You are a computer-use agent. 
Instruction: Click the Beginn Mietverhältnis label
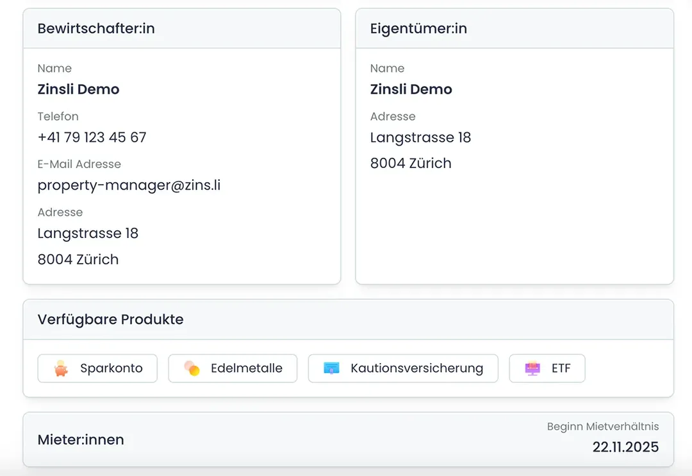point(602,427)
